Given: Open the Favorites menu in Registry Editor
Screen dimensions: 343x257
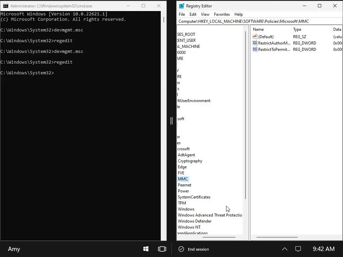Looking at the screenshot, I should coord(222,14).
